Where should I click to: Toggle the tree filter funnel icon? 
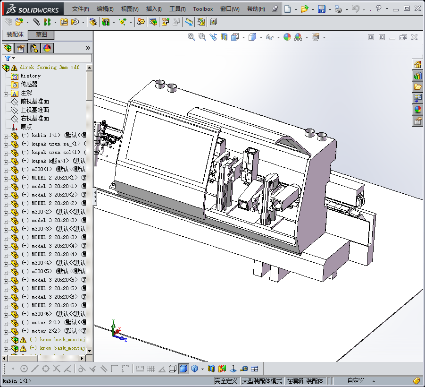pyautogui.click(x=8, y=58)
